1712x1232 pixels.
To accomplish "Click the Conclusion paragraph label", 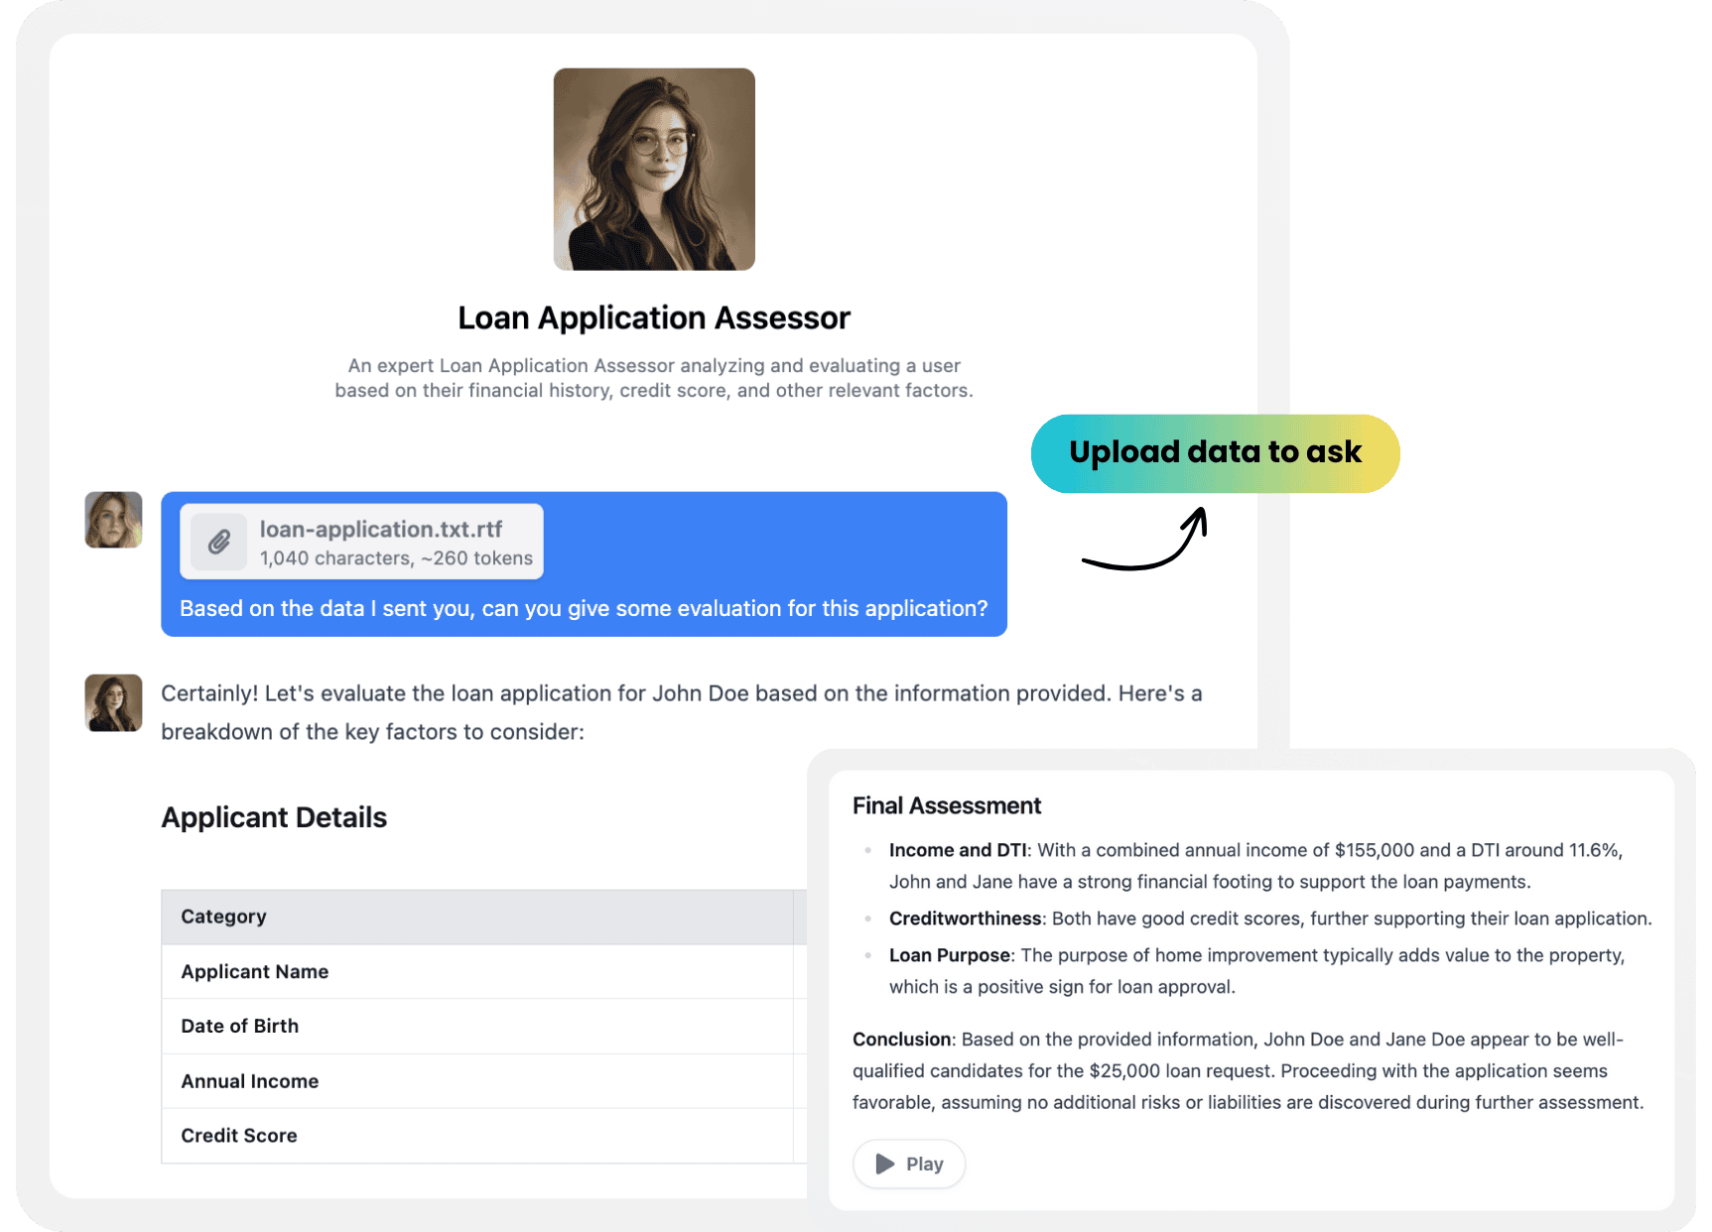I will tap(901, 1040).
